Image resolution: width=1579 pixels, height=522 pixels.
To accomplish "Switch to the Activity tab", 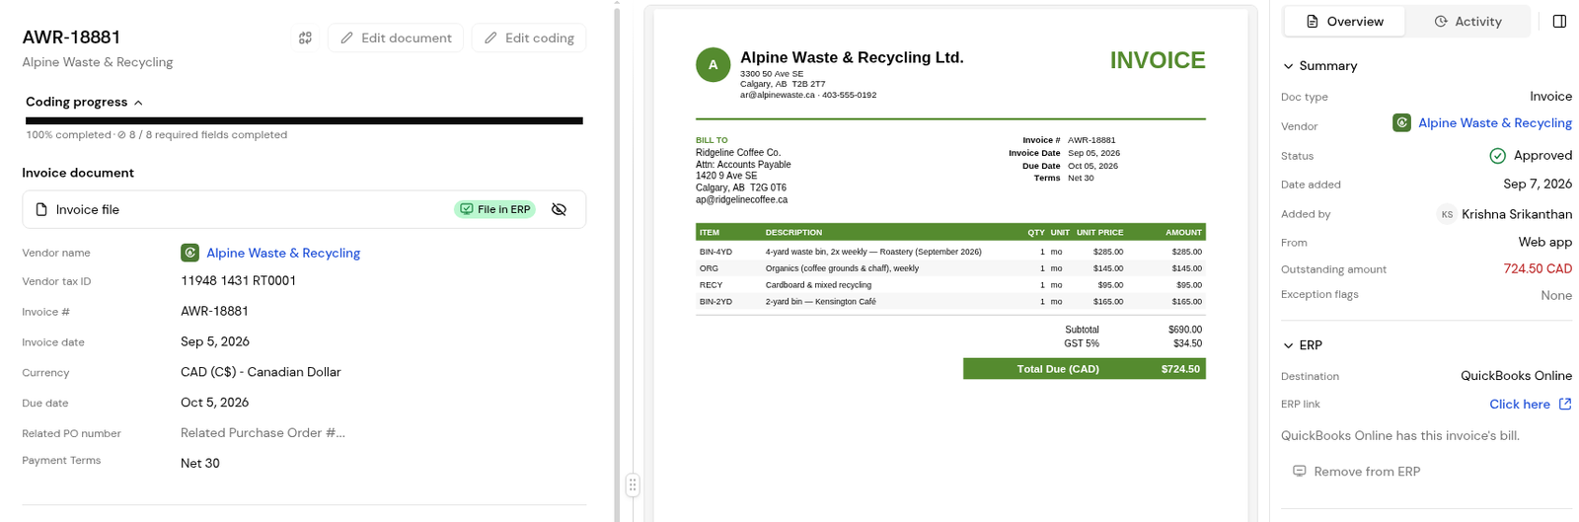I will [x=1467, y=21].
